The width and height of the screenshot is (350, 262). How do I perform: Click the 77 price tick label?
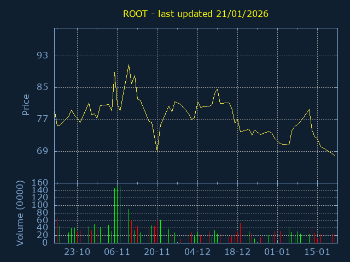click(43, 119)
